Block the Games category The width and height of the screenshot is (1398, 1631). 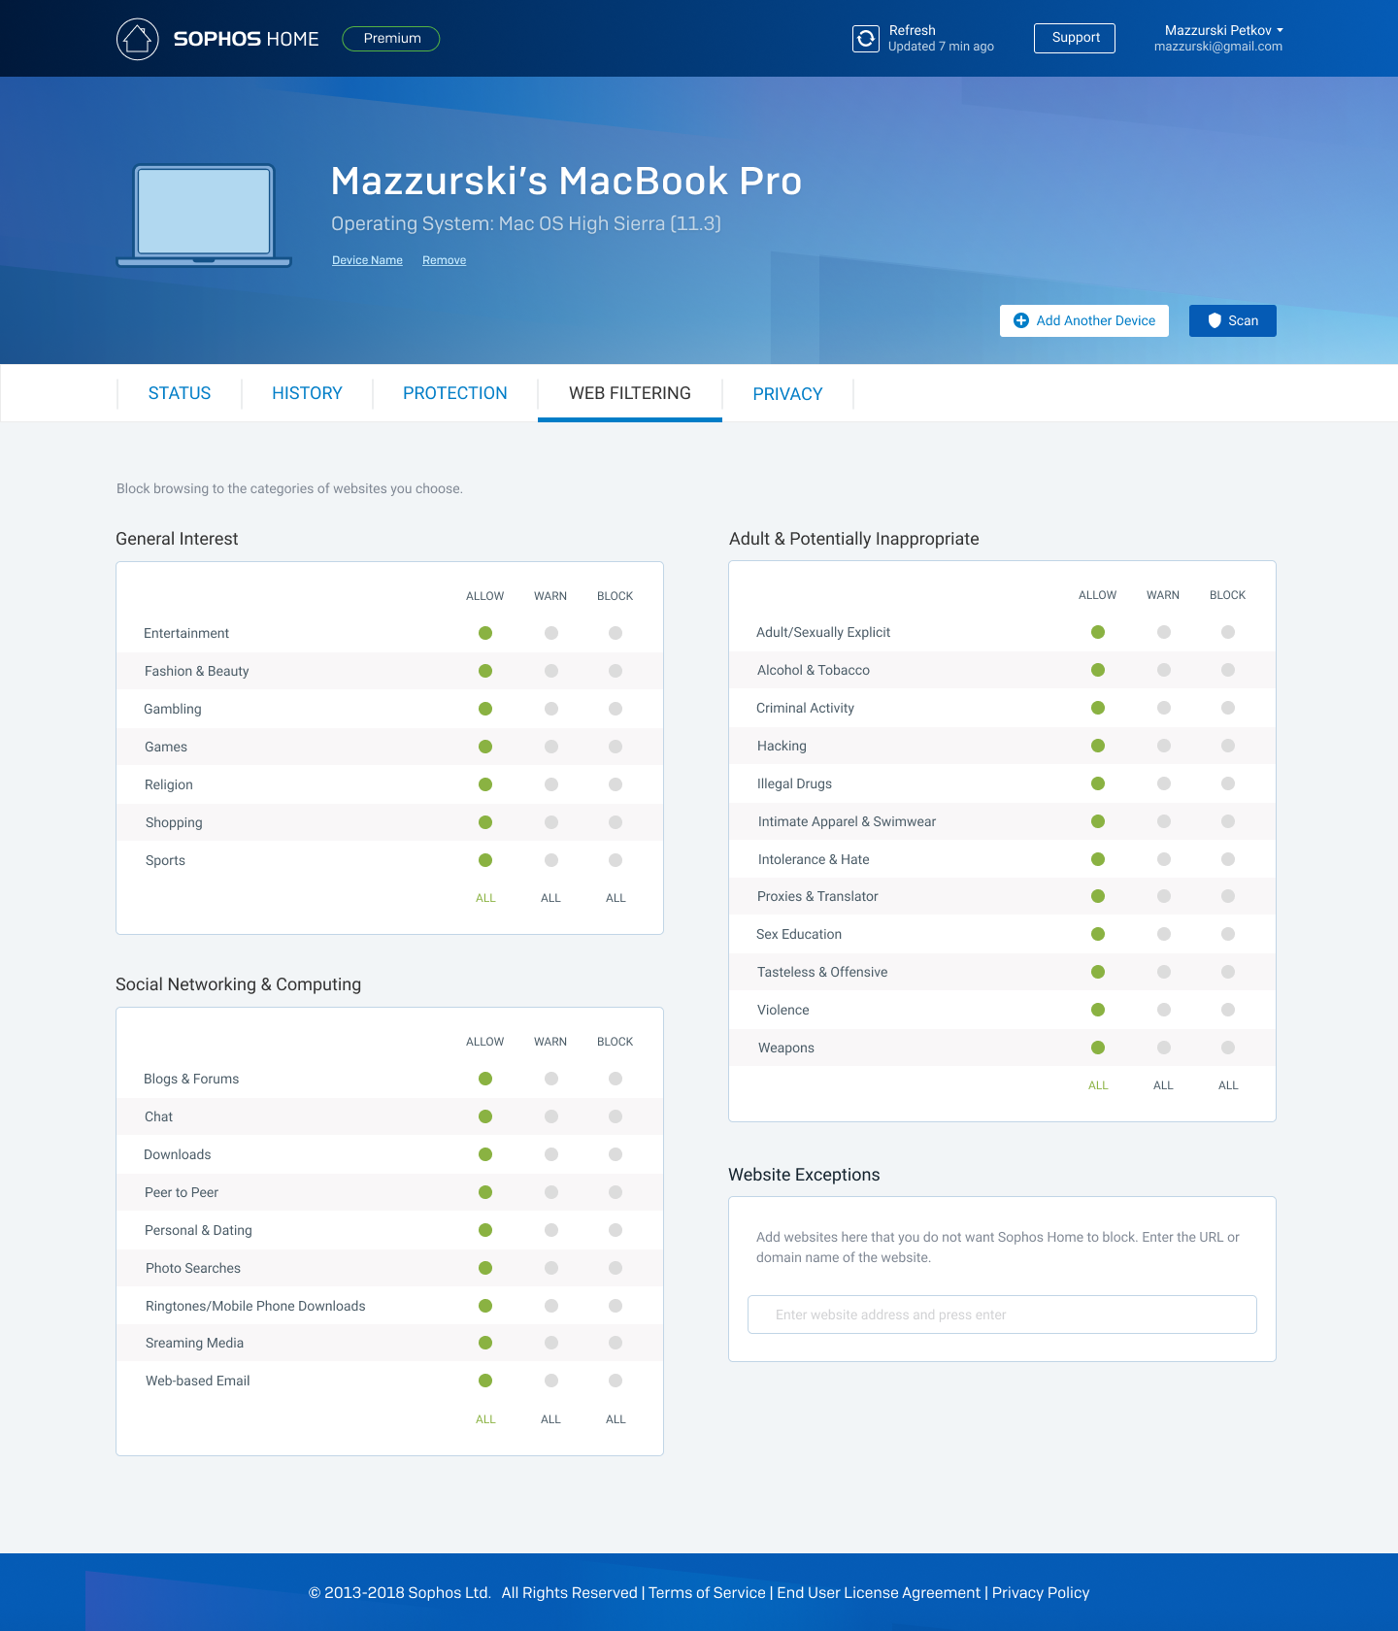click(616, 747)
